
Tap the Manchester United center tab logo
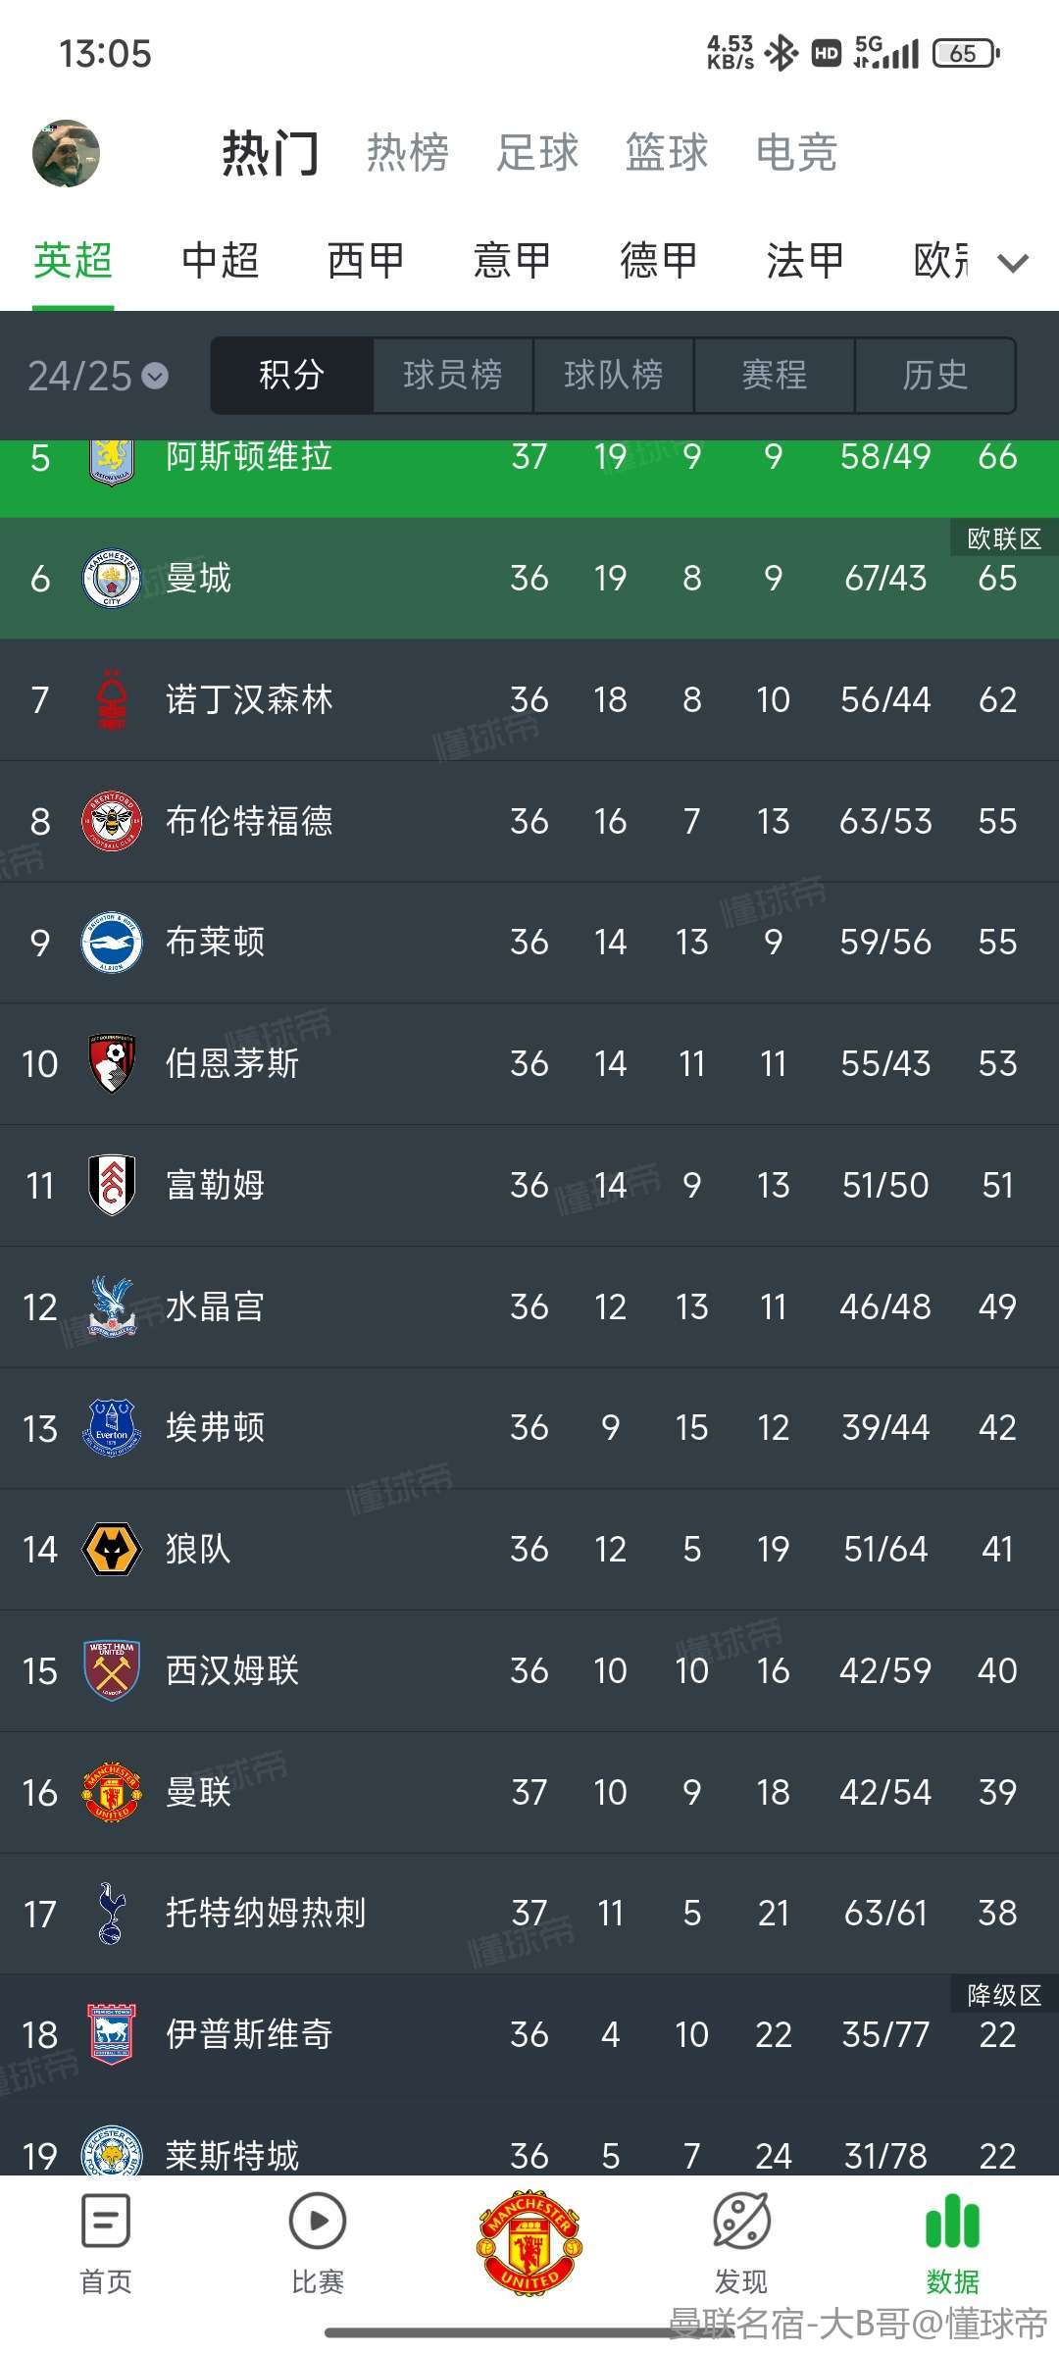[x=529, y=2240]
